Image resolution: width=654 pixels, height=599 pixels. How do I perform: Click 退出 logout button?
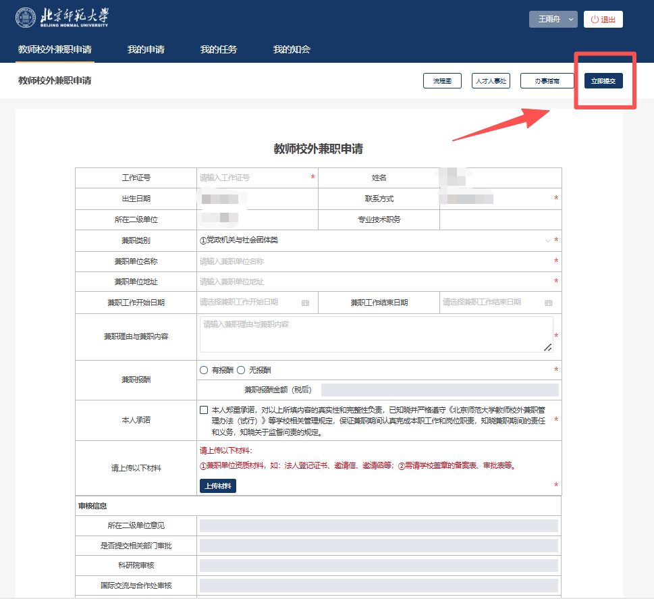(603, 19)
